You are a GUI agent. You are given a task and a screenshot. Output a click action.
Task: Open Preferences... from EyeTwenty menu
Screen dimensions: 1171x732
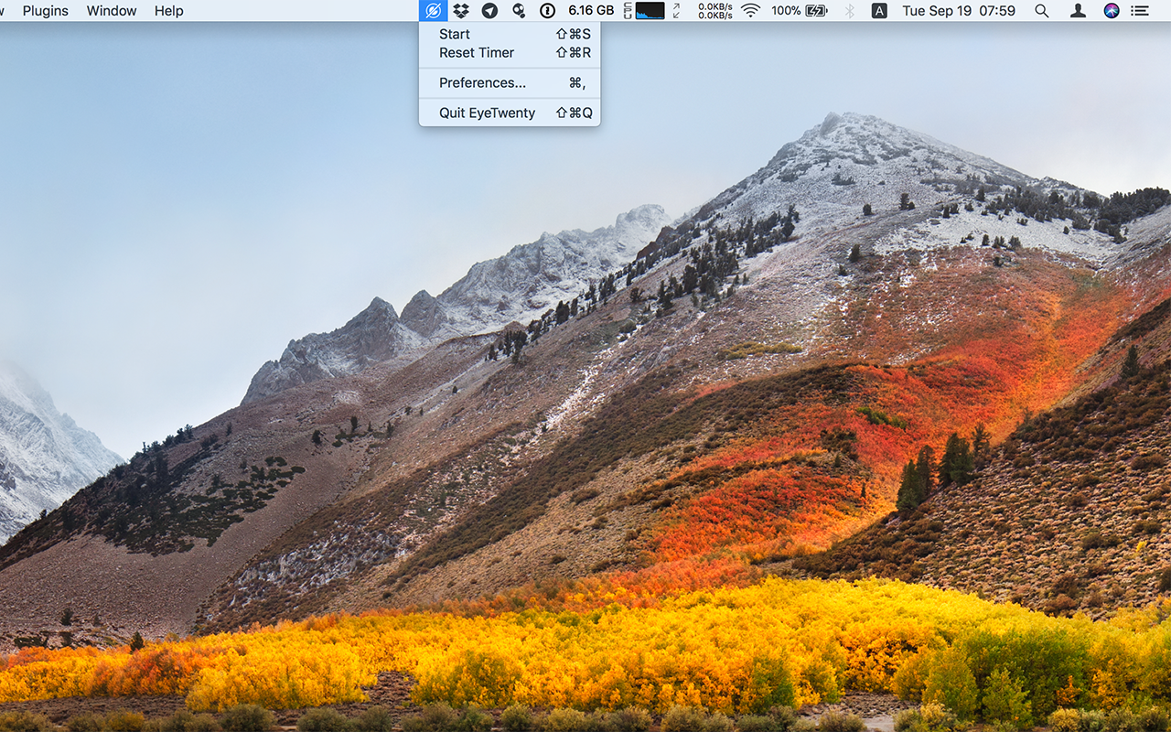coord(510,82)
